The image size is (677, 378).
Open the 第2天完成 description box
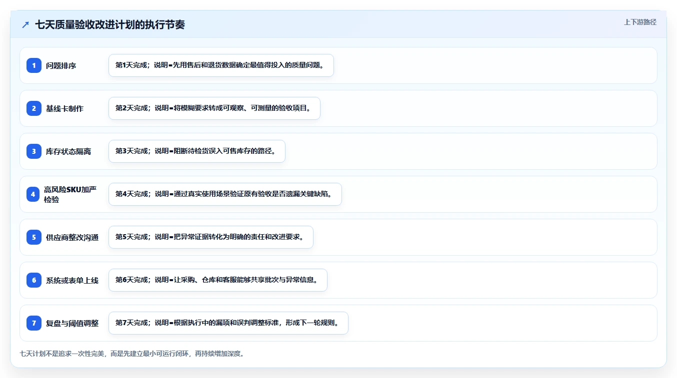214,108
